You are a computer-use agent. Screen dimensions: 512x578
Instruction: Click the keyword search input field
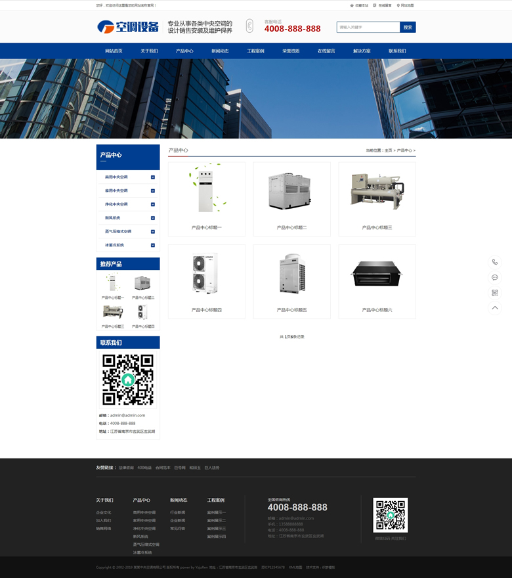point(368,28)
